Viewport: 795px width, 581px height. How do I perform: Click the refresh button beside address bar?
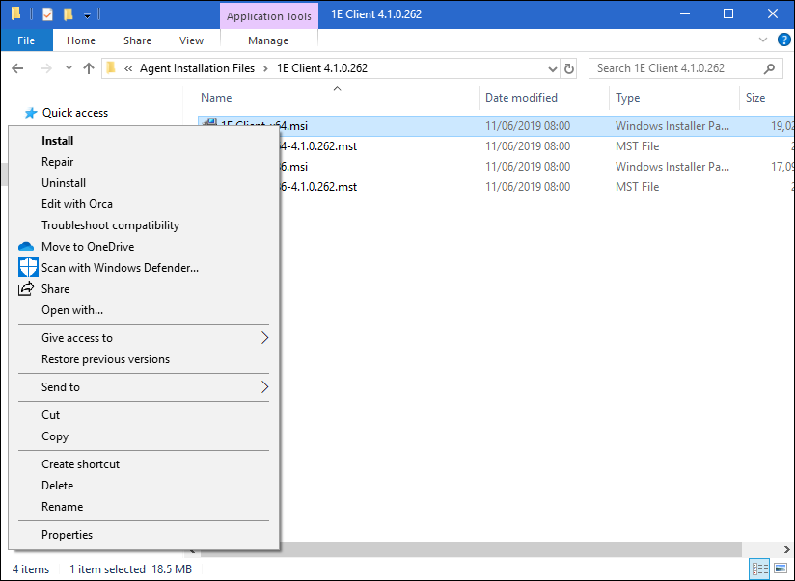click(x=569, y=68)
